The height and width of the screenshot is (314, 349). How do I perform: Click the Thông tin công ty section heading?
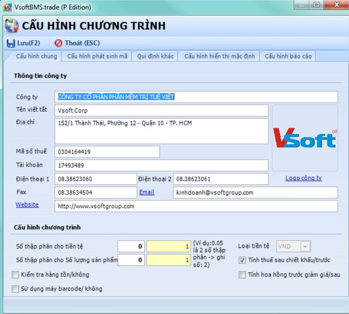coord(40,76)
